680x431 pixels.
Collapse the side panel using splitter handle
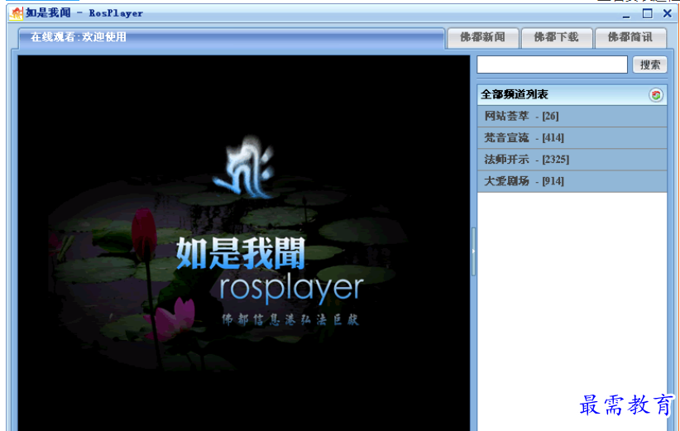pos(473,251)
